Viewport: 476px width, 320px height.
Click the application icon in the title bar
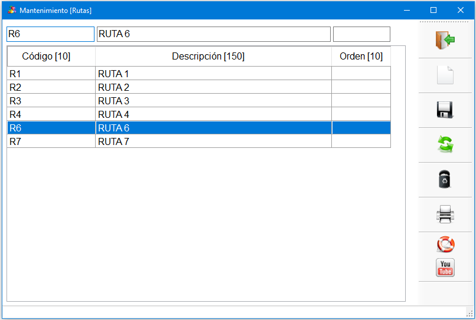tap(12, 10)
